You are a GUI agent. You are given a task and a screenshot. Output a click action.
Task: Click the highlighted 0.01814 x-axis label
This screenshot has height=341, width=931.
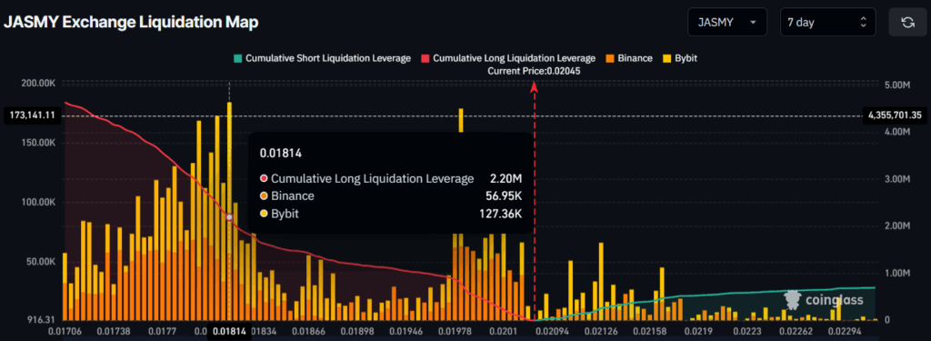click(x=228, y=332)
